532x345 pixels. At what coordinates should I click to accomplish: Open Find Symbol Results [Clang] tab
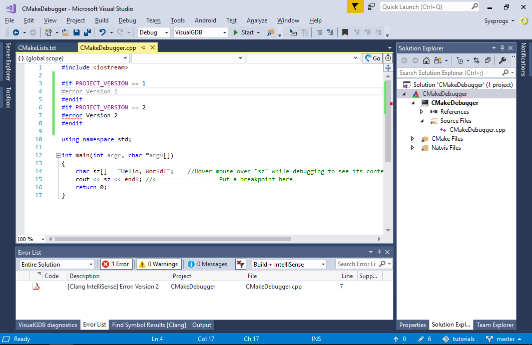pos(149,325)
